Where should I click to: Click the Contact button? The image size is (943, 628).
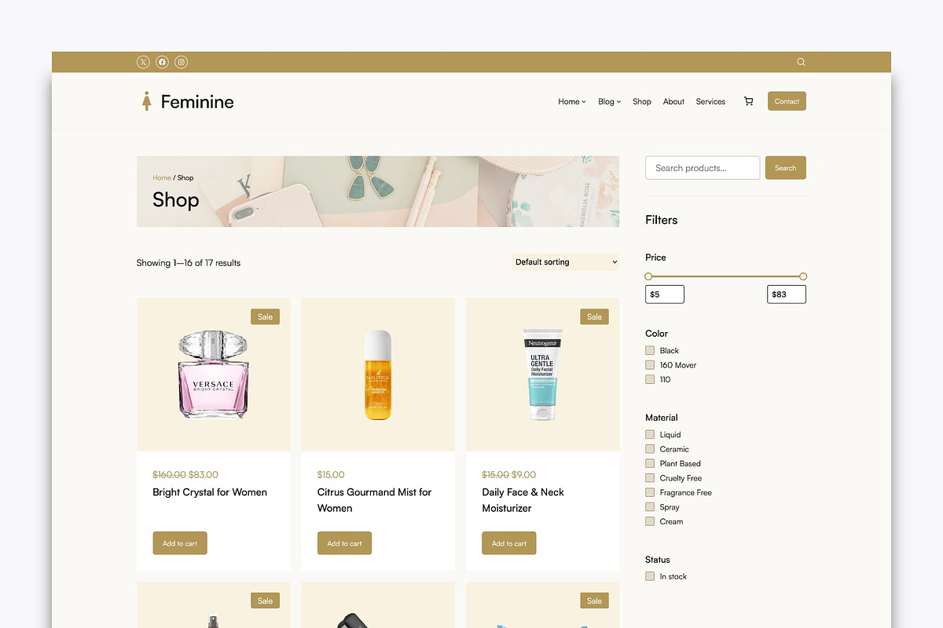787,101
